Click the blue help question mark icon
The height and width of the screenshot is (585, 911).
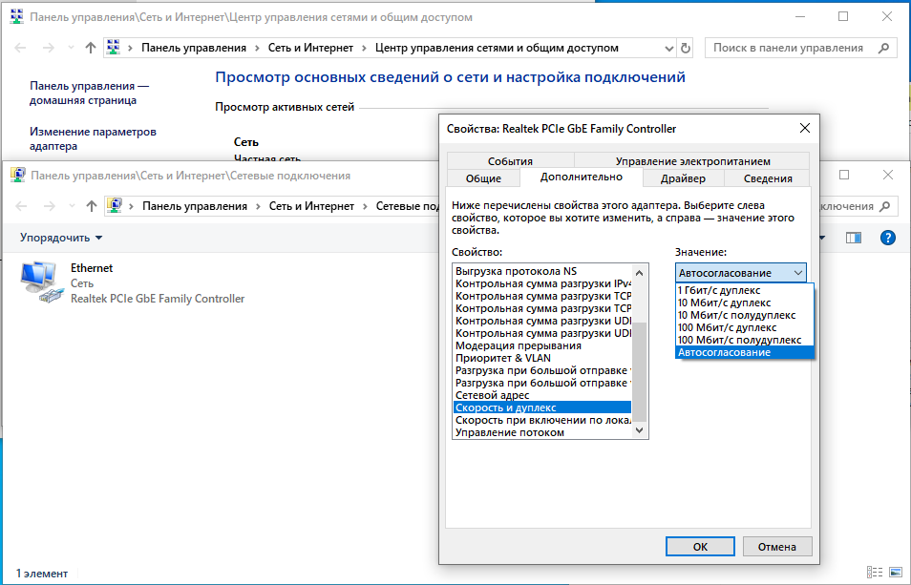coord(888,238)
